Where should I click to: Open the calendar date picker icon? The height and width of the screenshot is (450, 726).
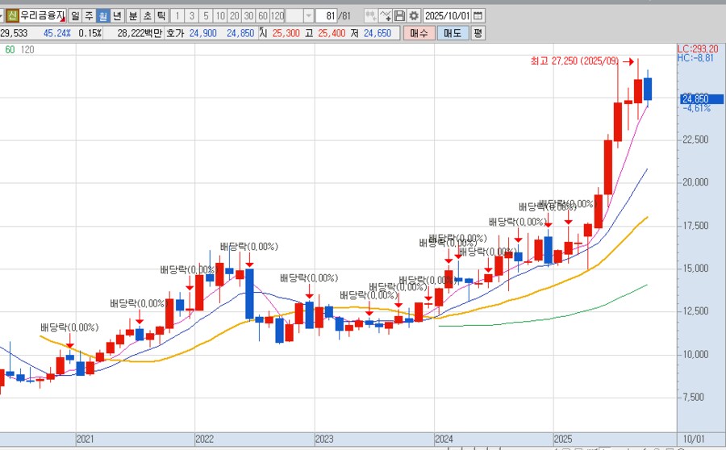click(478, 15)
